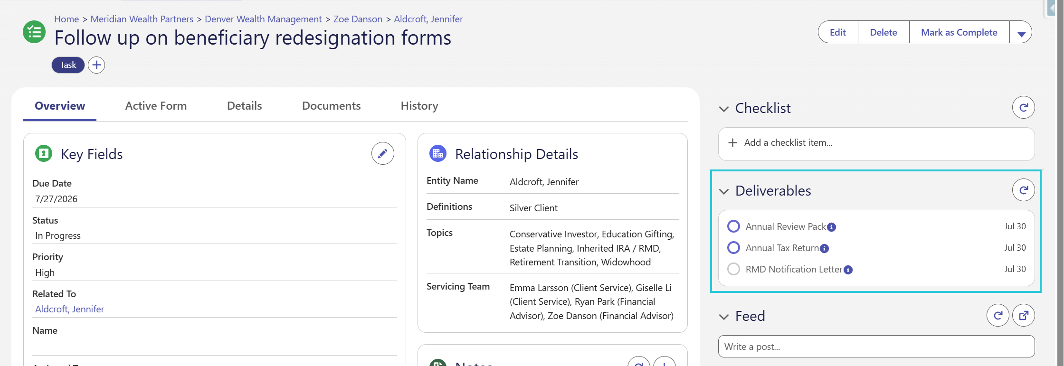
Task: Click the Delete button
Action: pyautogui.click(x=883, y=32)
